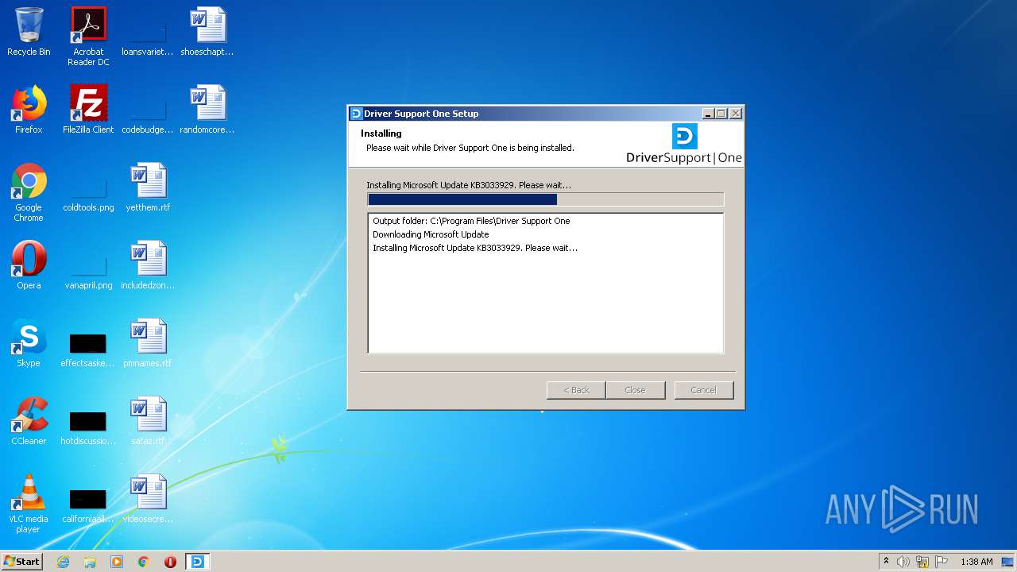Show hidden system tray icons

click(886, 561)
